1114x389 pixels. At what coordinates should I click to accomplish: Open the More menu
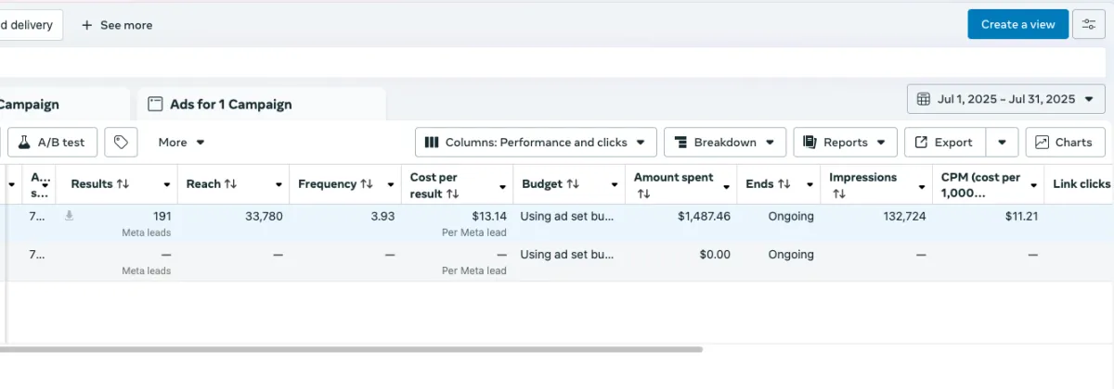pyautogui.click(x=182, y=143)
